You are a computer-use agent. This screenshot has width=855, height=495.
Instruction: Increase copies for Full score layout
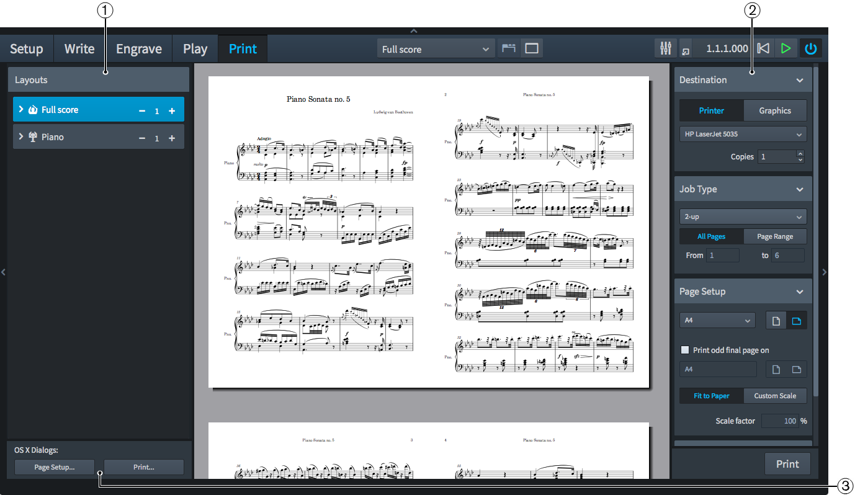[172, 110]
